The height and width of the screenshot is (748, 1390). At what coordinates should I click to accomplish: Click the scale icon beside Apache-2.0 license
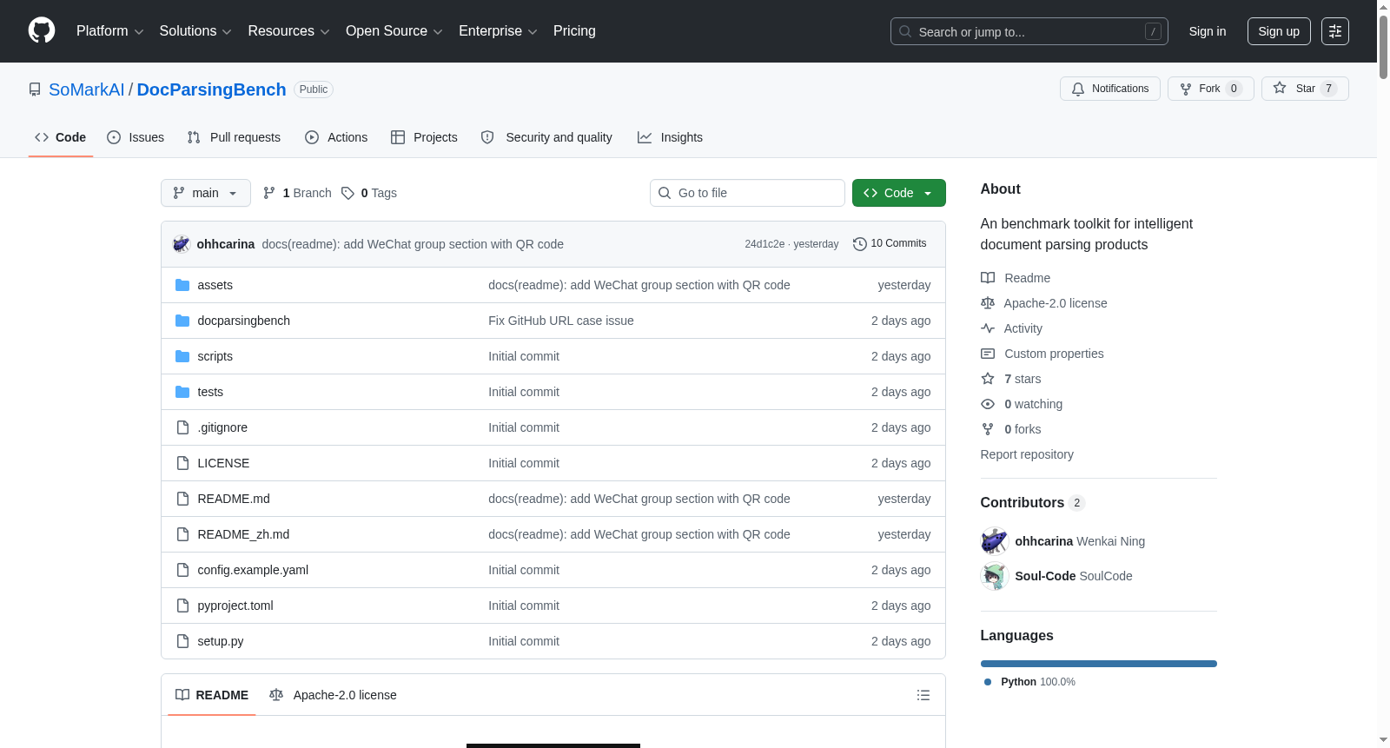(988, 303)
